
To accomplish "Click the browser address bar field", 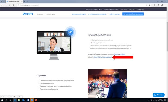I will (x=82, y=5).
